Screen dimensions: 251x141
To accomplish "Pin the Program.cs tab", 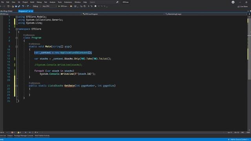I will click(x=29, y=11).
